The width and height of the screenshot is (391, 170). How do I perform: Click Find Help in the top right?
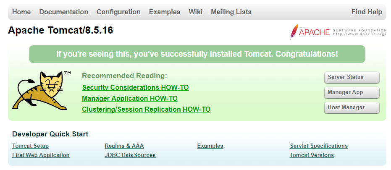[367, 12]
